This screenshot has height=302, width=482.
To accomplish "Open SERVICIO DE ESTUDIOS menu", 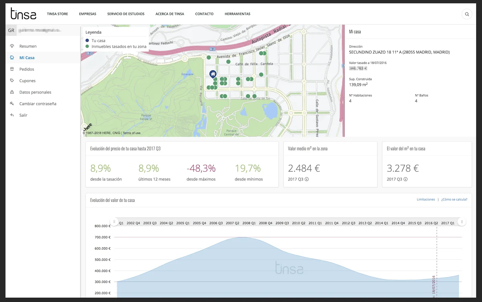I will (126, 14).
